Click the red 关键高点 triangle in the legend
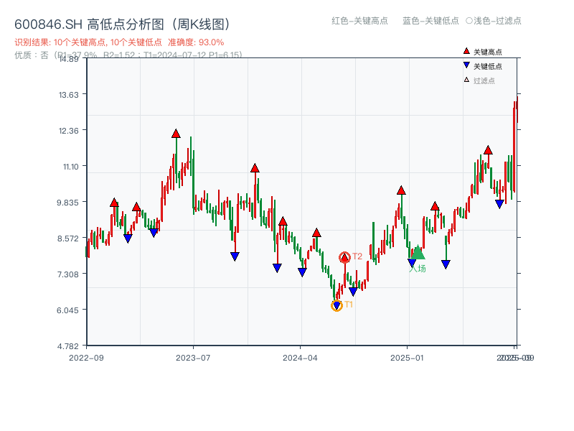Image resolution: width=574 pixels, height=431 pixels. pos(466,51)
